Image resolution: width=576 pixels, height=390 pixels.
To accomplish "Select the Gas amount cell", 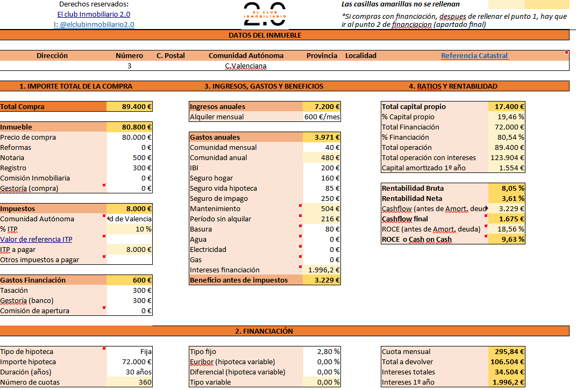I will [x=322, y=260].
